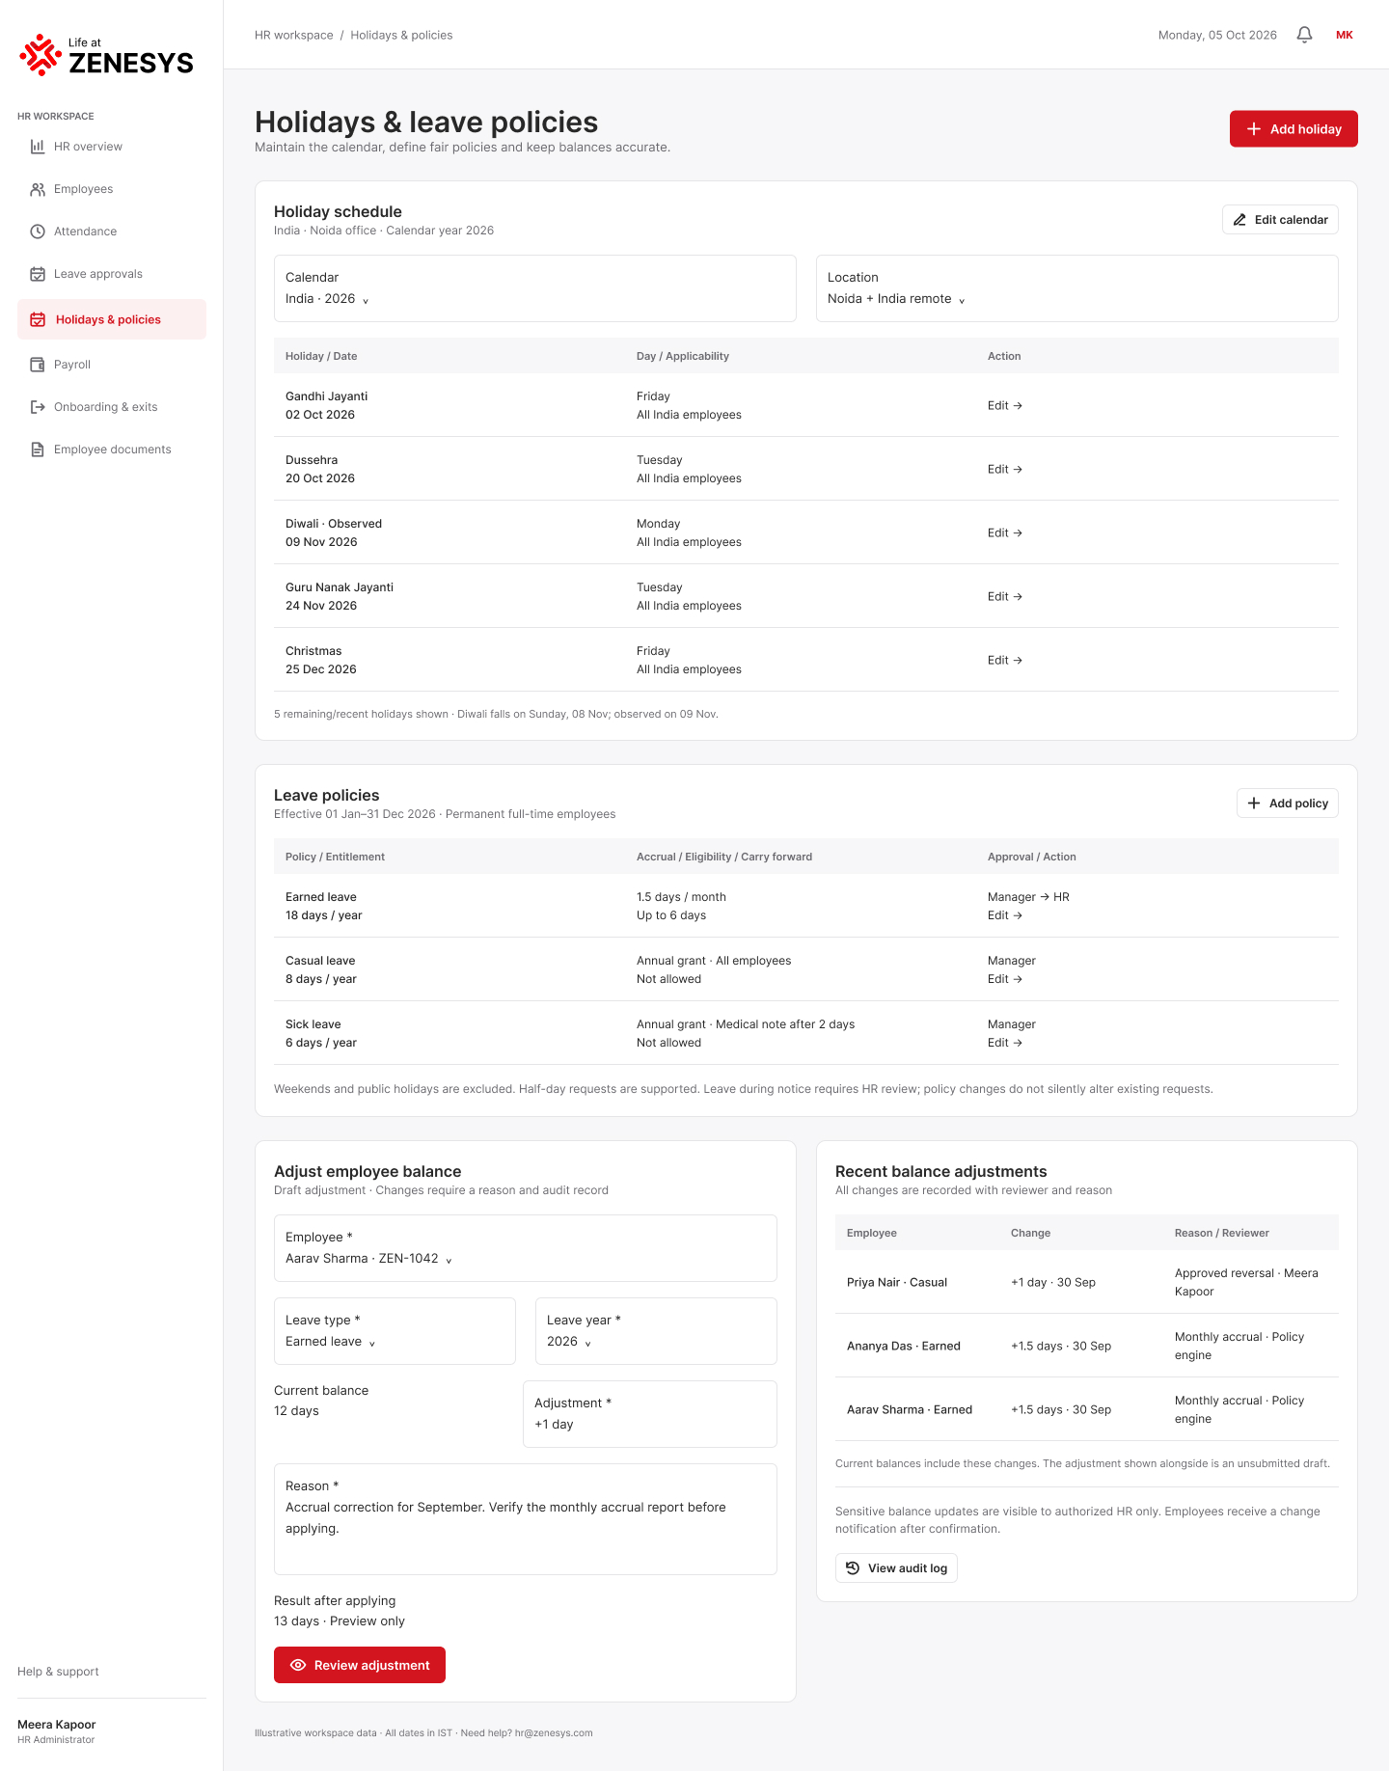Click the Employees people icon

pos(38,189)
